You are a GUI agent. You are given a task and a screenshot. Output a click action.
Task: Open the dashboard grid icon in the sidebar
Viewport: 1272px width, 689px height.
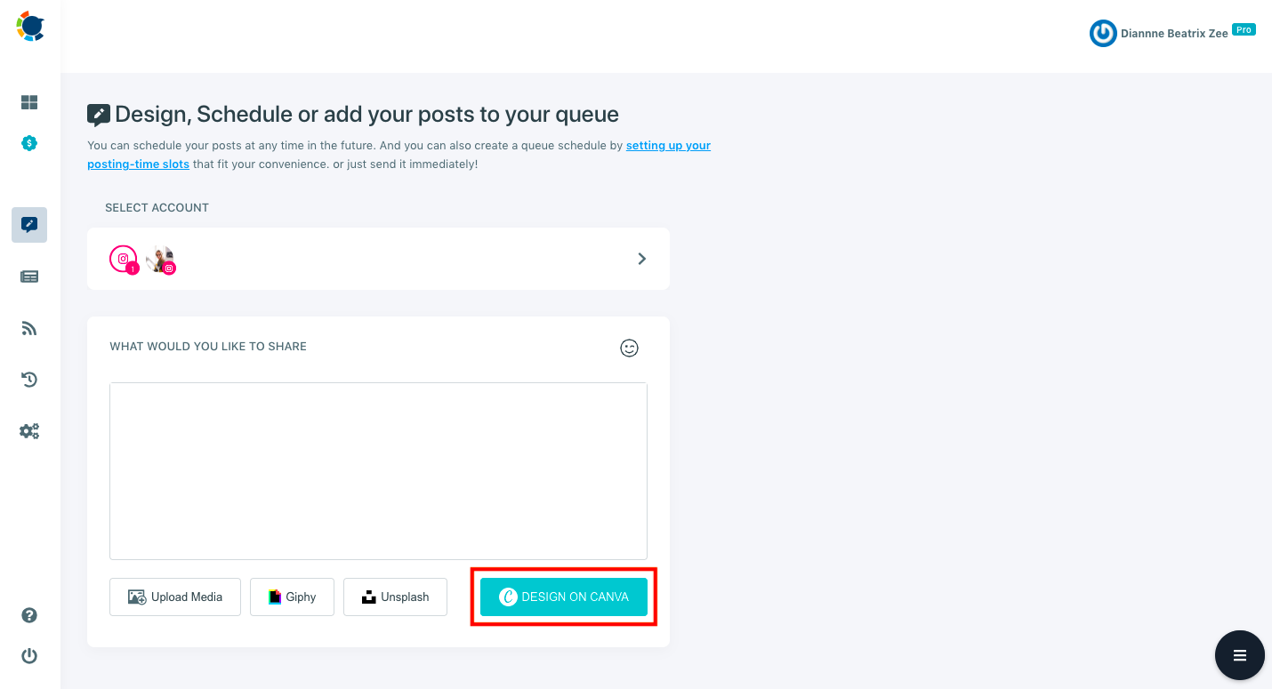[x=28, y=102]
